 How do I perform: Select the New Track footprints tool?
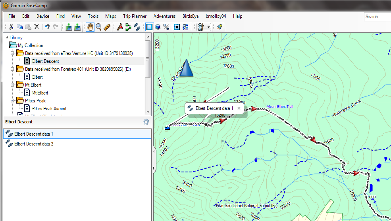pos(137,27)
